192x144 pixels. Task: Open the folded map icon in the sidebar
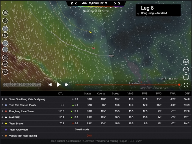tap(5, 12)
